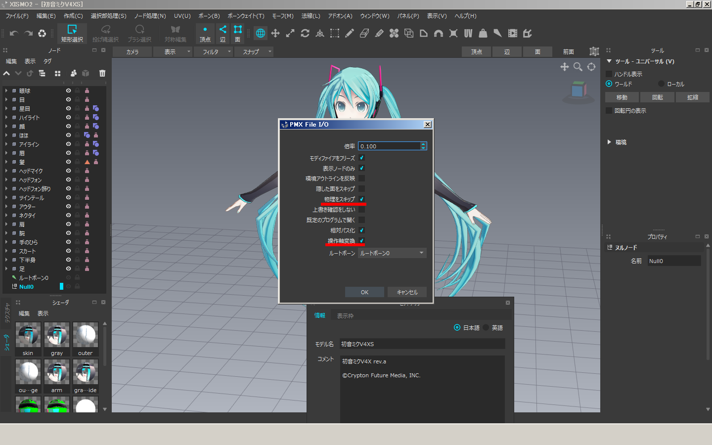Click the dashed rectangle tool icon
The image size is (712, 445).
point(335,33)
